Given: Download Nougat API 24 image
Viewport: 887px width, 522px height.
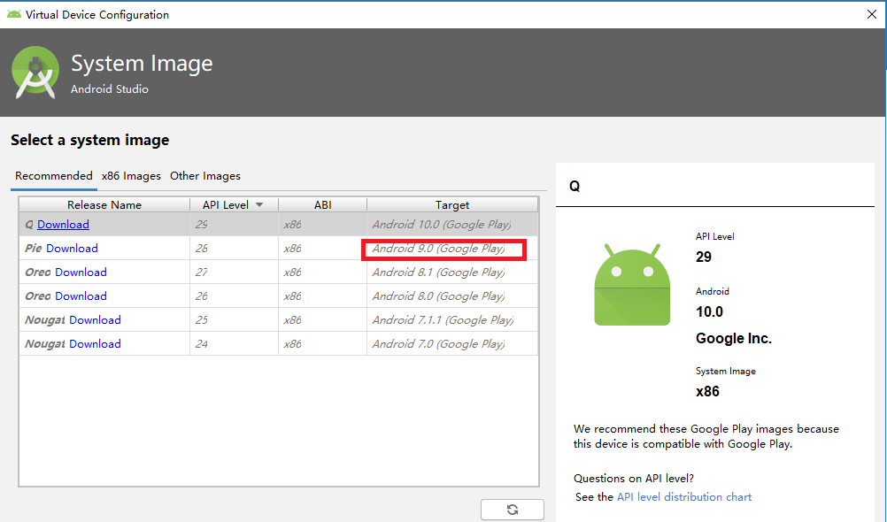Looking at the screenshot, I should tap(95, 343).
